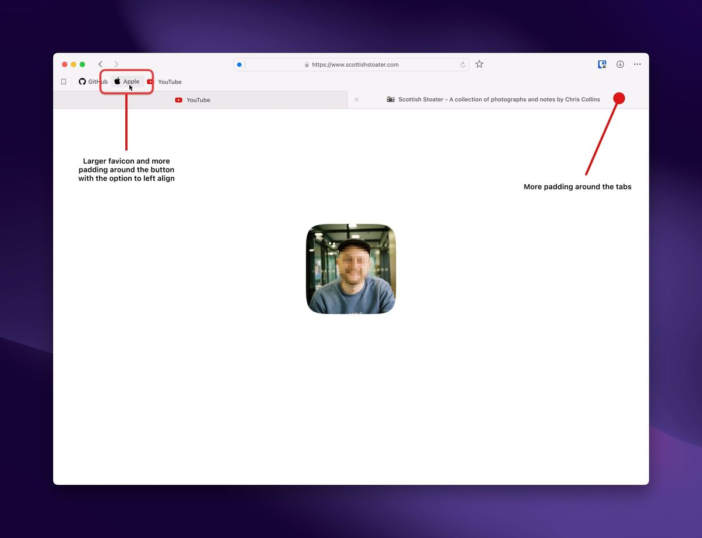702x538 pixels.
Task: Go back using the back arrow
Action: pyautogui.click(x=101, y=64)
